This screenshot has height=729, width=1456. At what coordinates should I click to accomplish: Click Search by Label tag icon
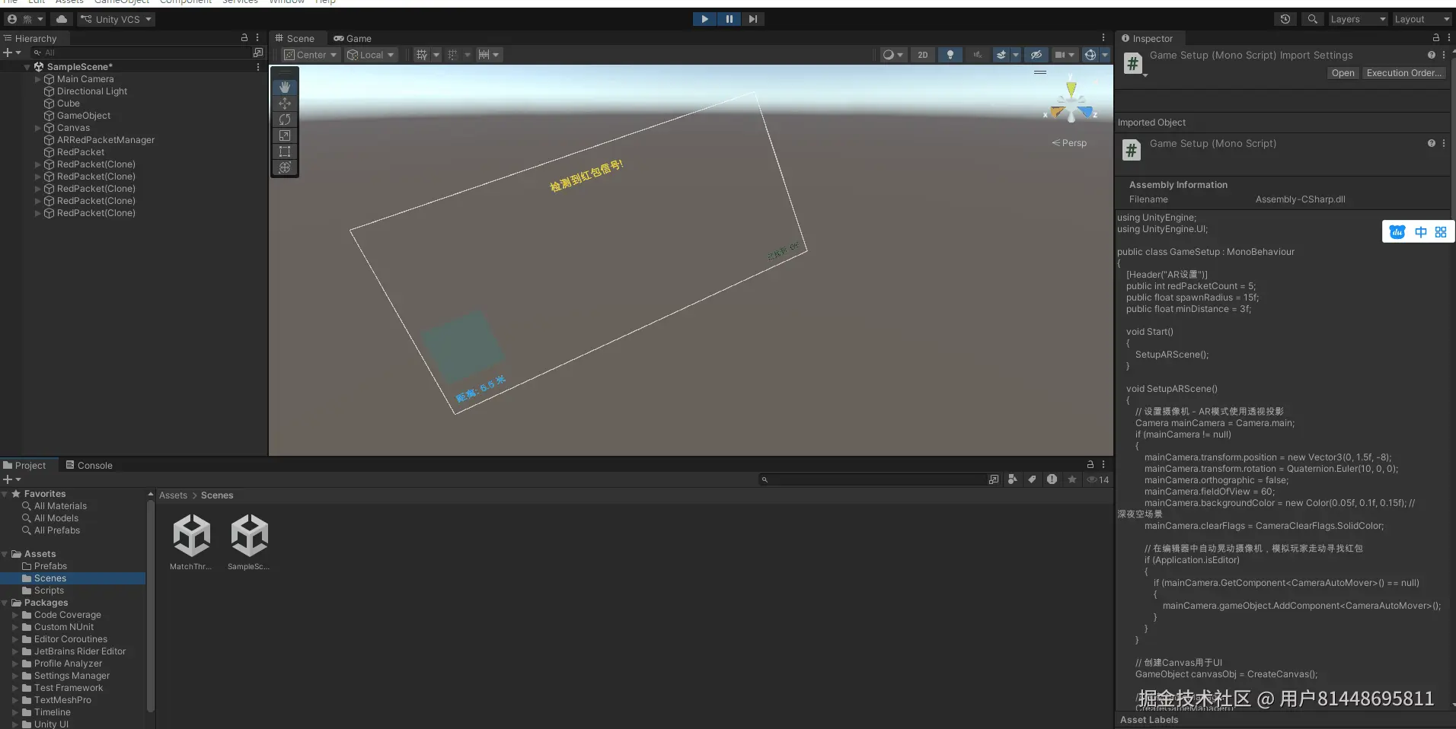[x=1032, y=479]
